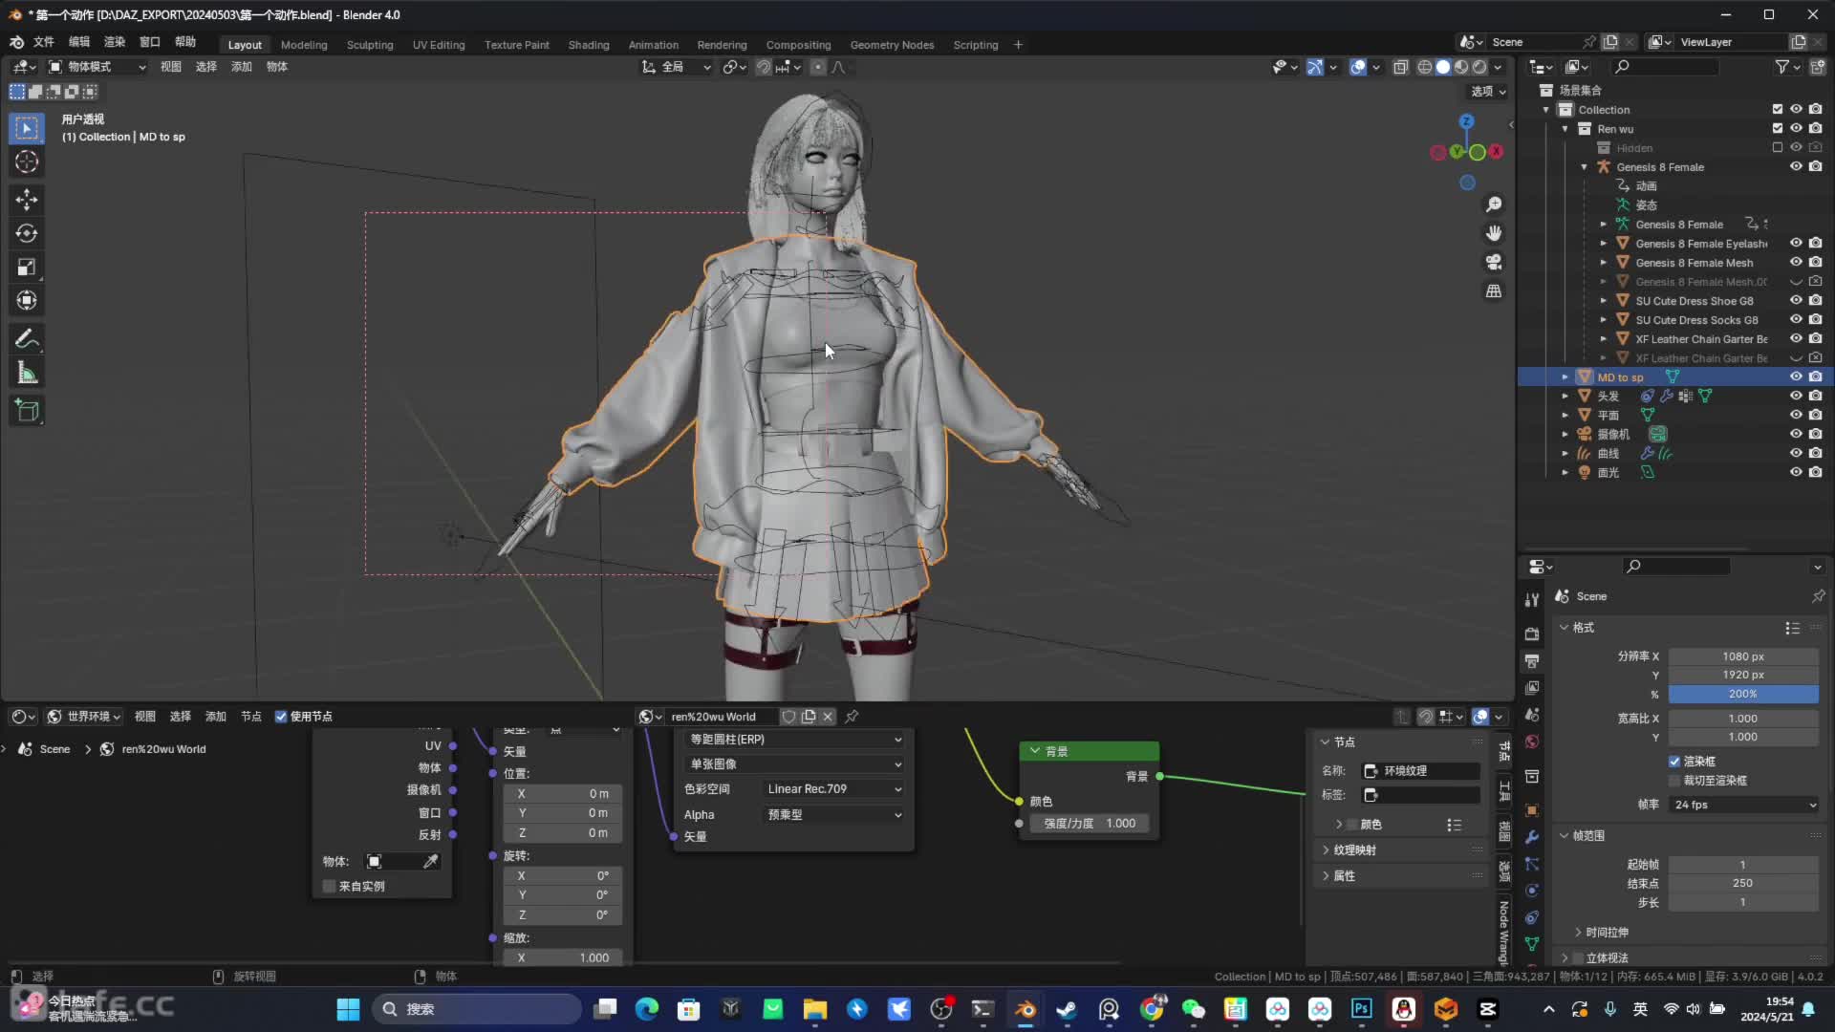Image resolution: width=1835 pixels, height=1032 pixels.
Task: Open the 物体模式 mode dropdown
Action: click(x=97, y=67)
